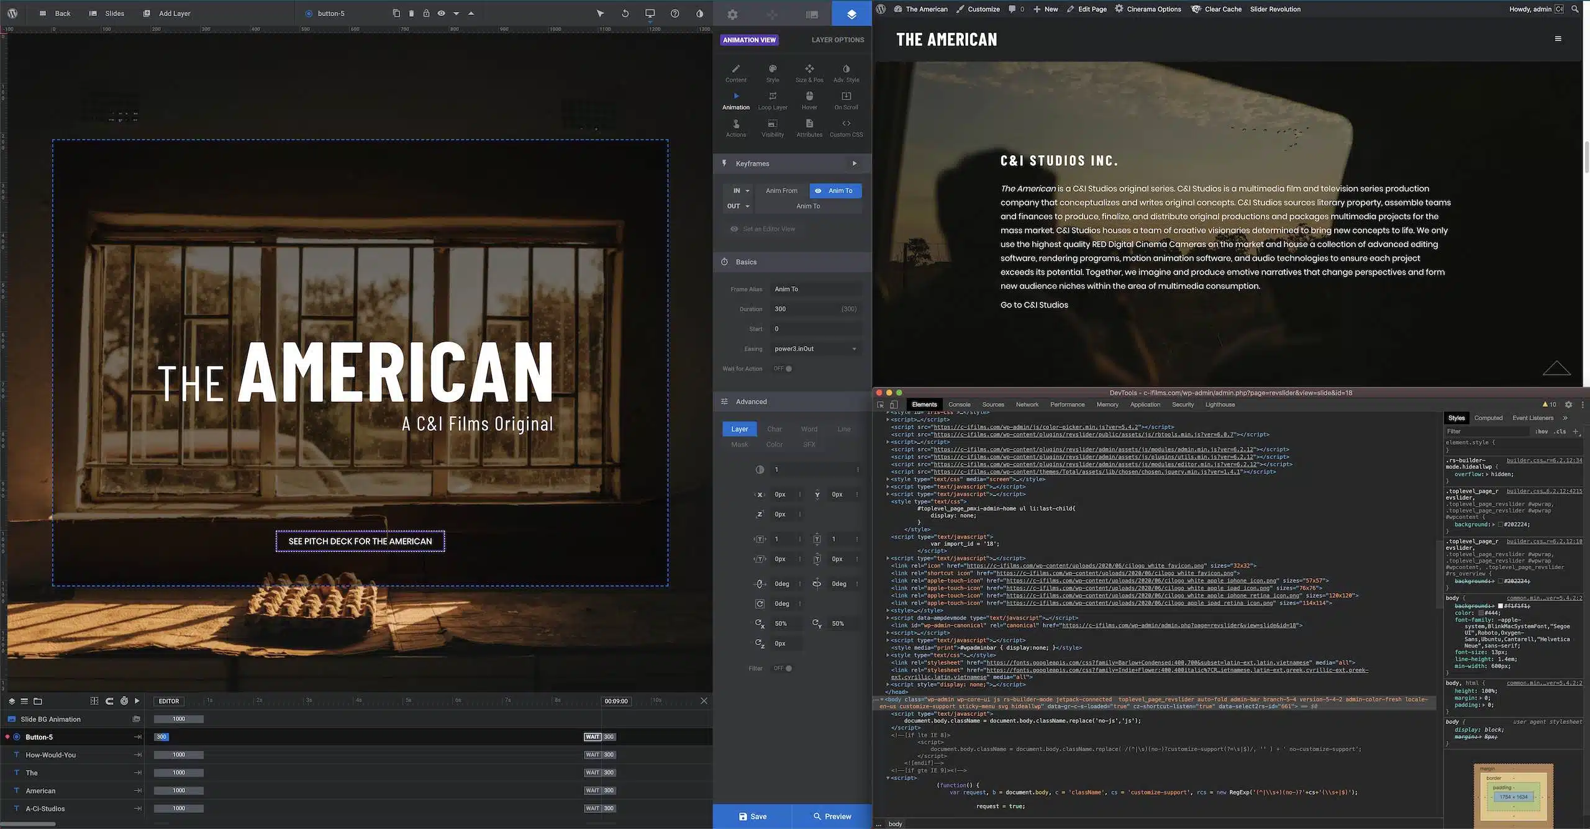Expand more tabs in DevTools Styles pane
This screenshot has height=829, width=1590.
click(1565, 418)
